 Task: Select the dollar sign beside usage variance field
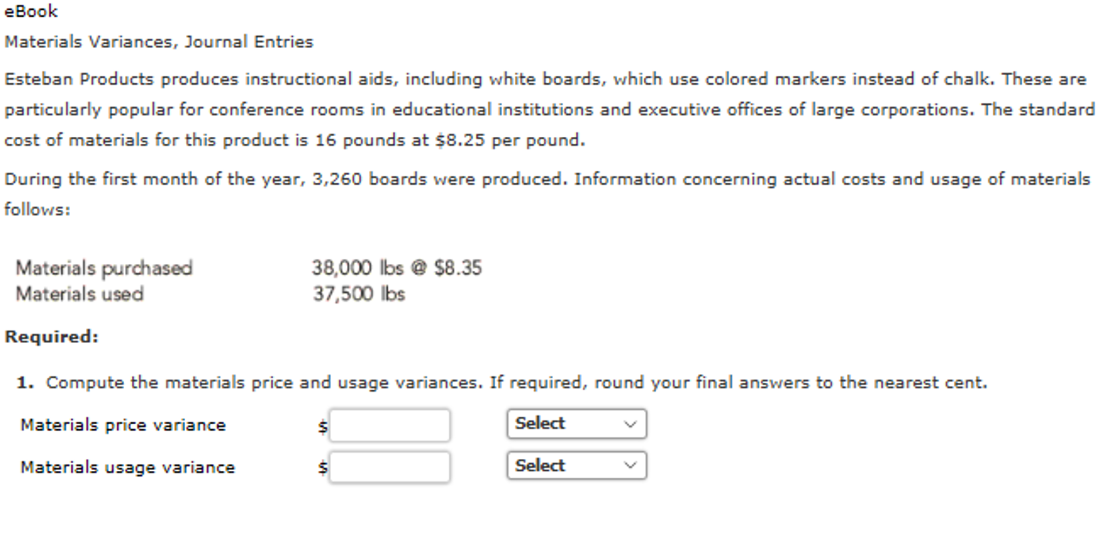point(322,468)
